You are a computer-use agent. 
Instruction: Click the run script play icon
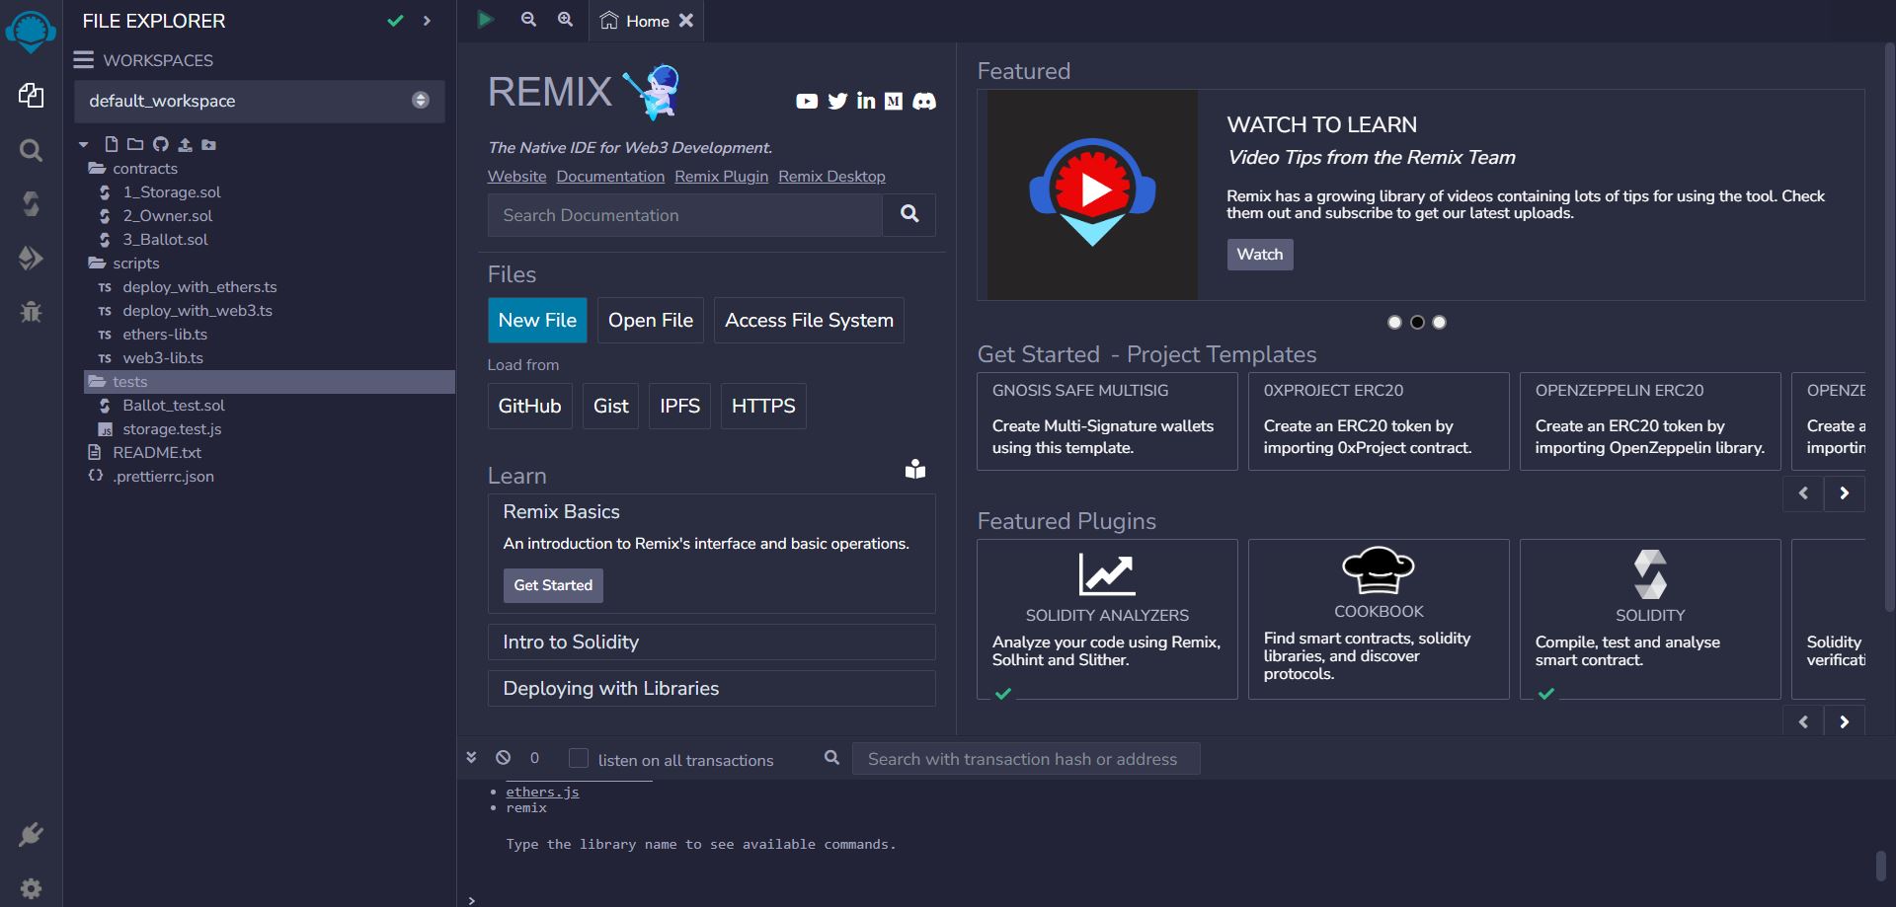[x=485, y=20]
